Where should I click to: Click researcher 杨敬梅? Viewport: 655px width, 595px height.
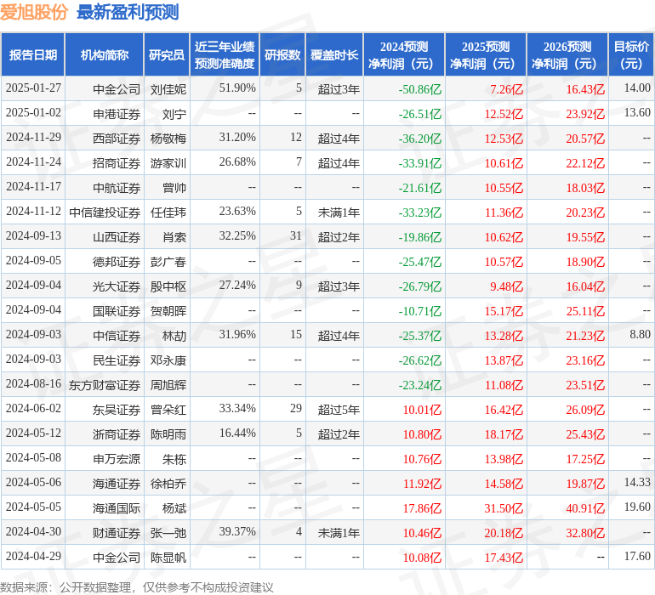click(168, 139)
